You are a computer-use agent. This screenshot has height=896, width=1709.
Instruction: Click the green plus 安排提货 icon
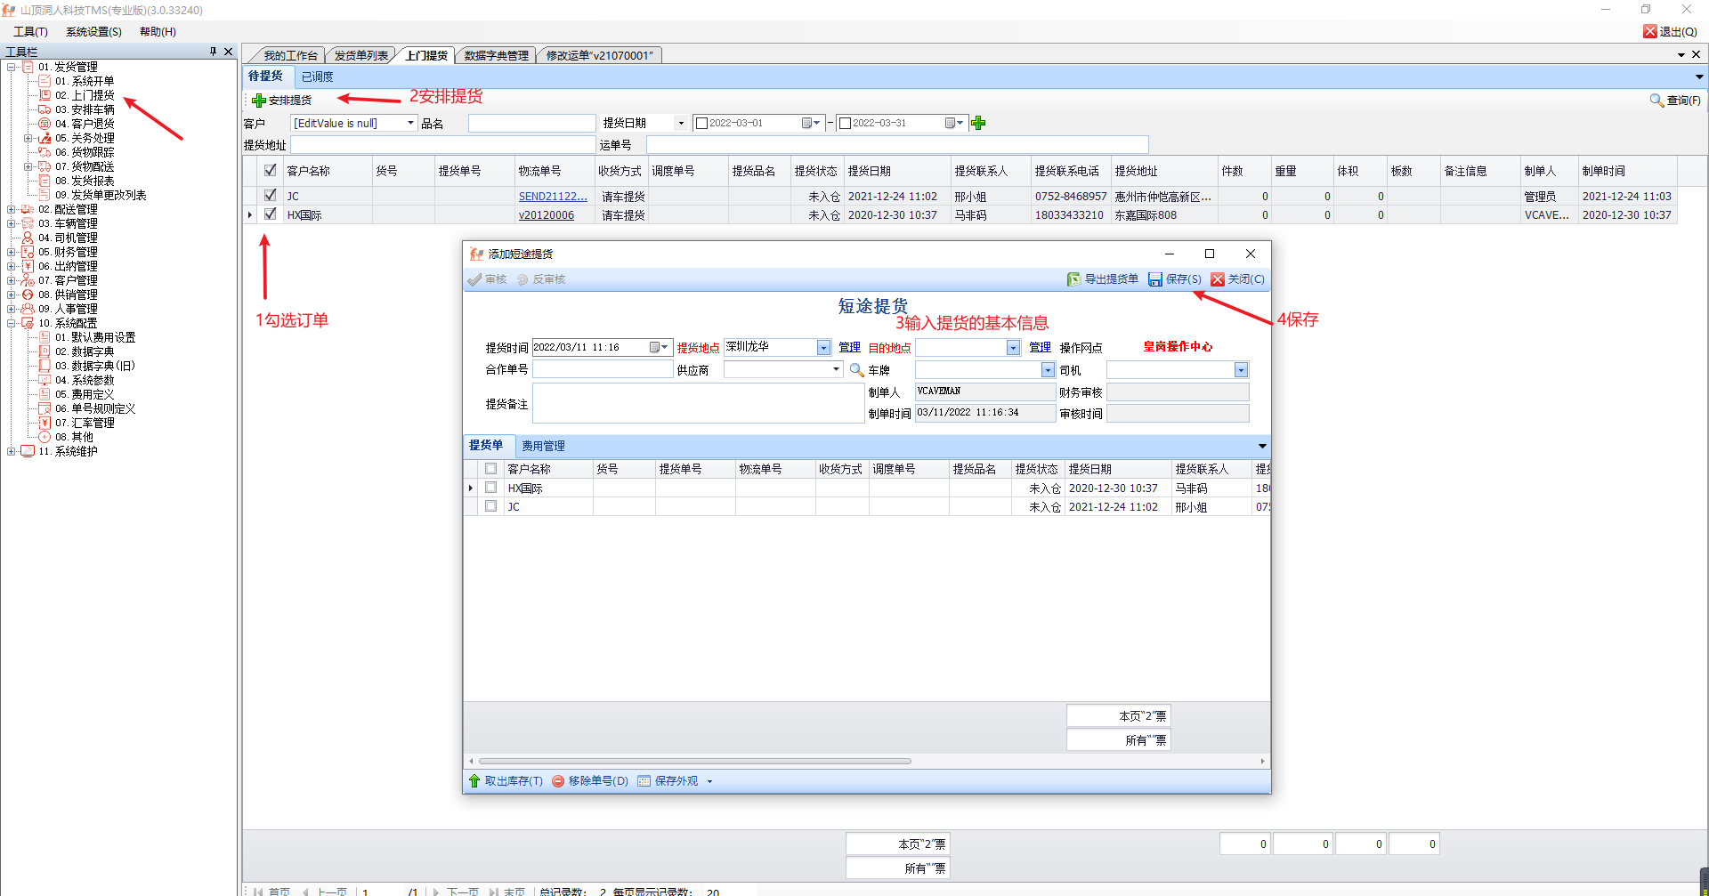click(x=259, y=101)
